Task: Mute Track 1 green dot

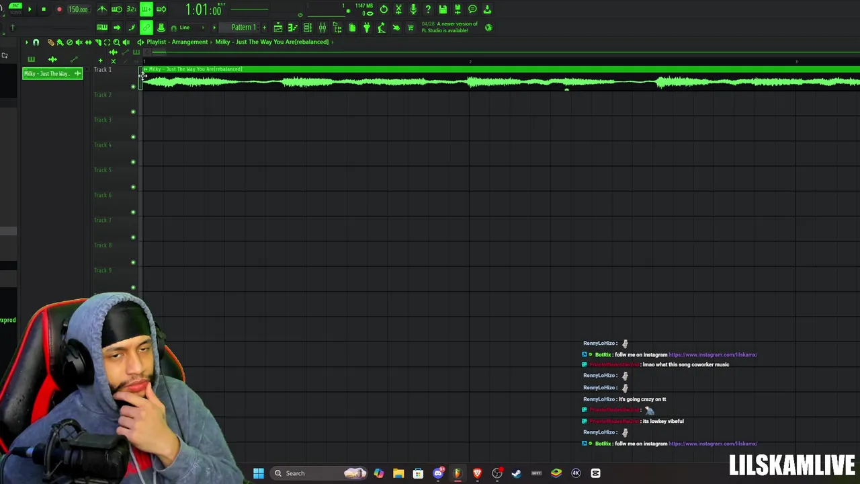Action: 133,87
